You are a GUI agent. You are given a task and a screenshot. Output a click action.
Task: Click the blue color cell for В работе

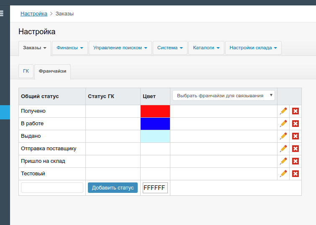[155, 124]
